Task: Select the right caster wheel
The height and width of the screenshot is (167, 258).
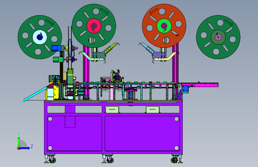Action: coord(174,160)
